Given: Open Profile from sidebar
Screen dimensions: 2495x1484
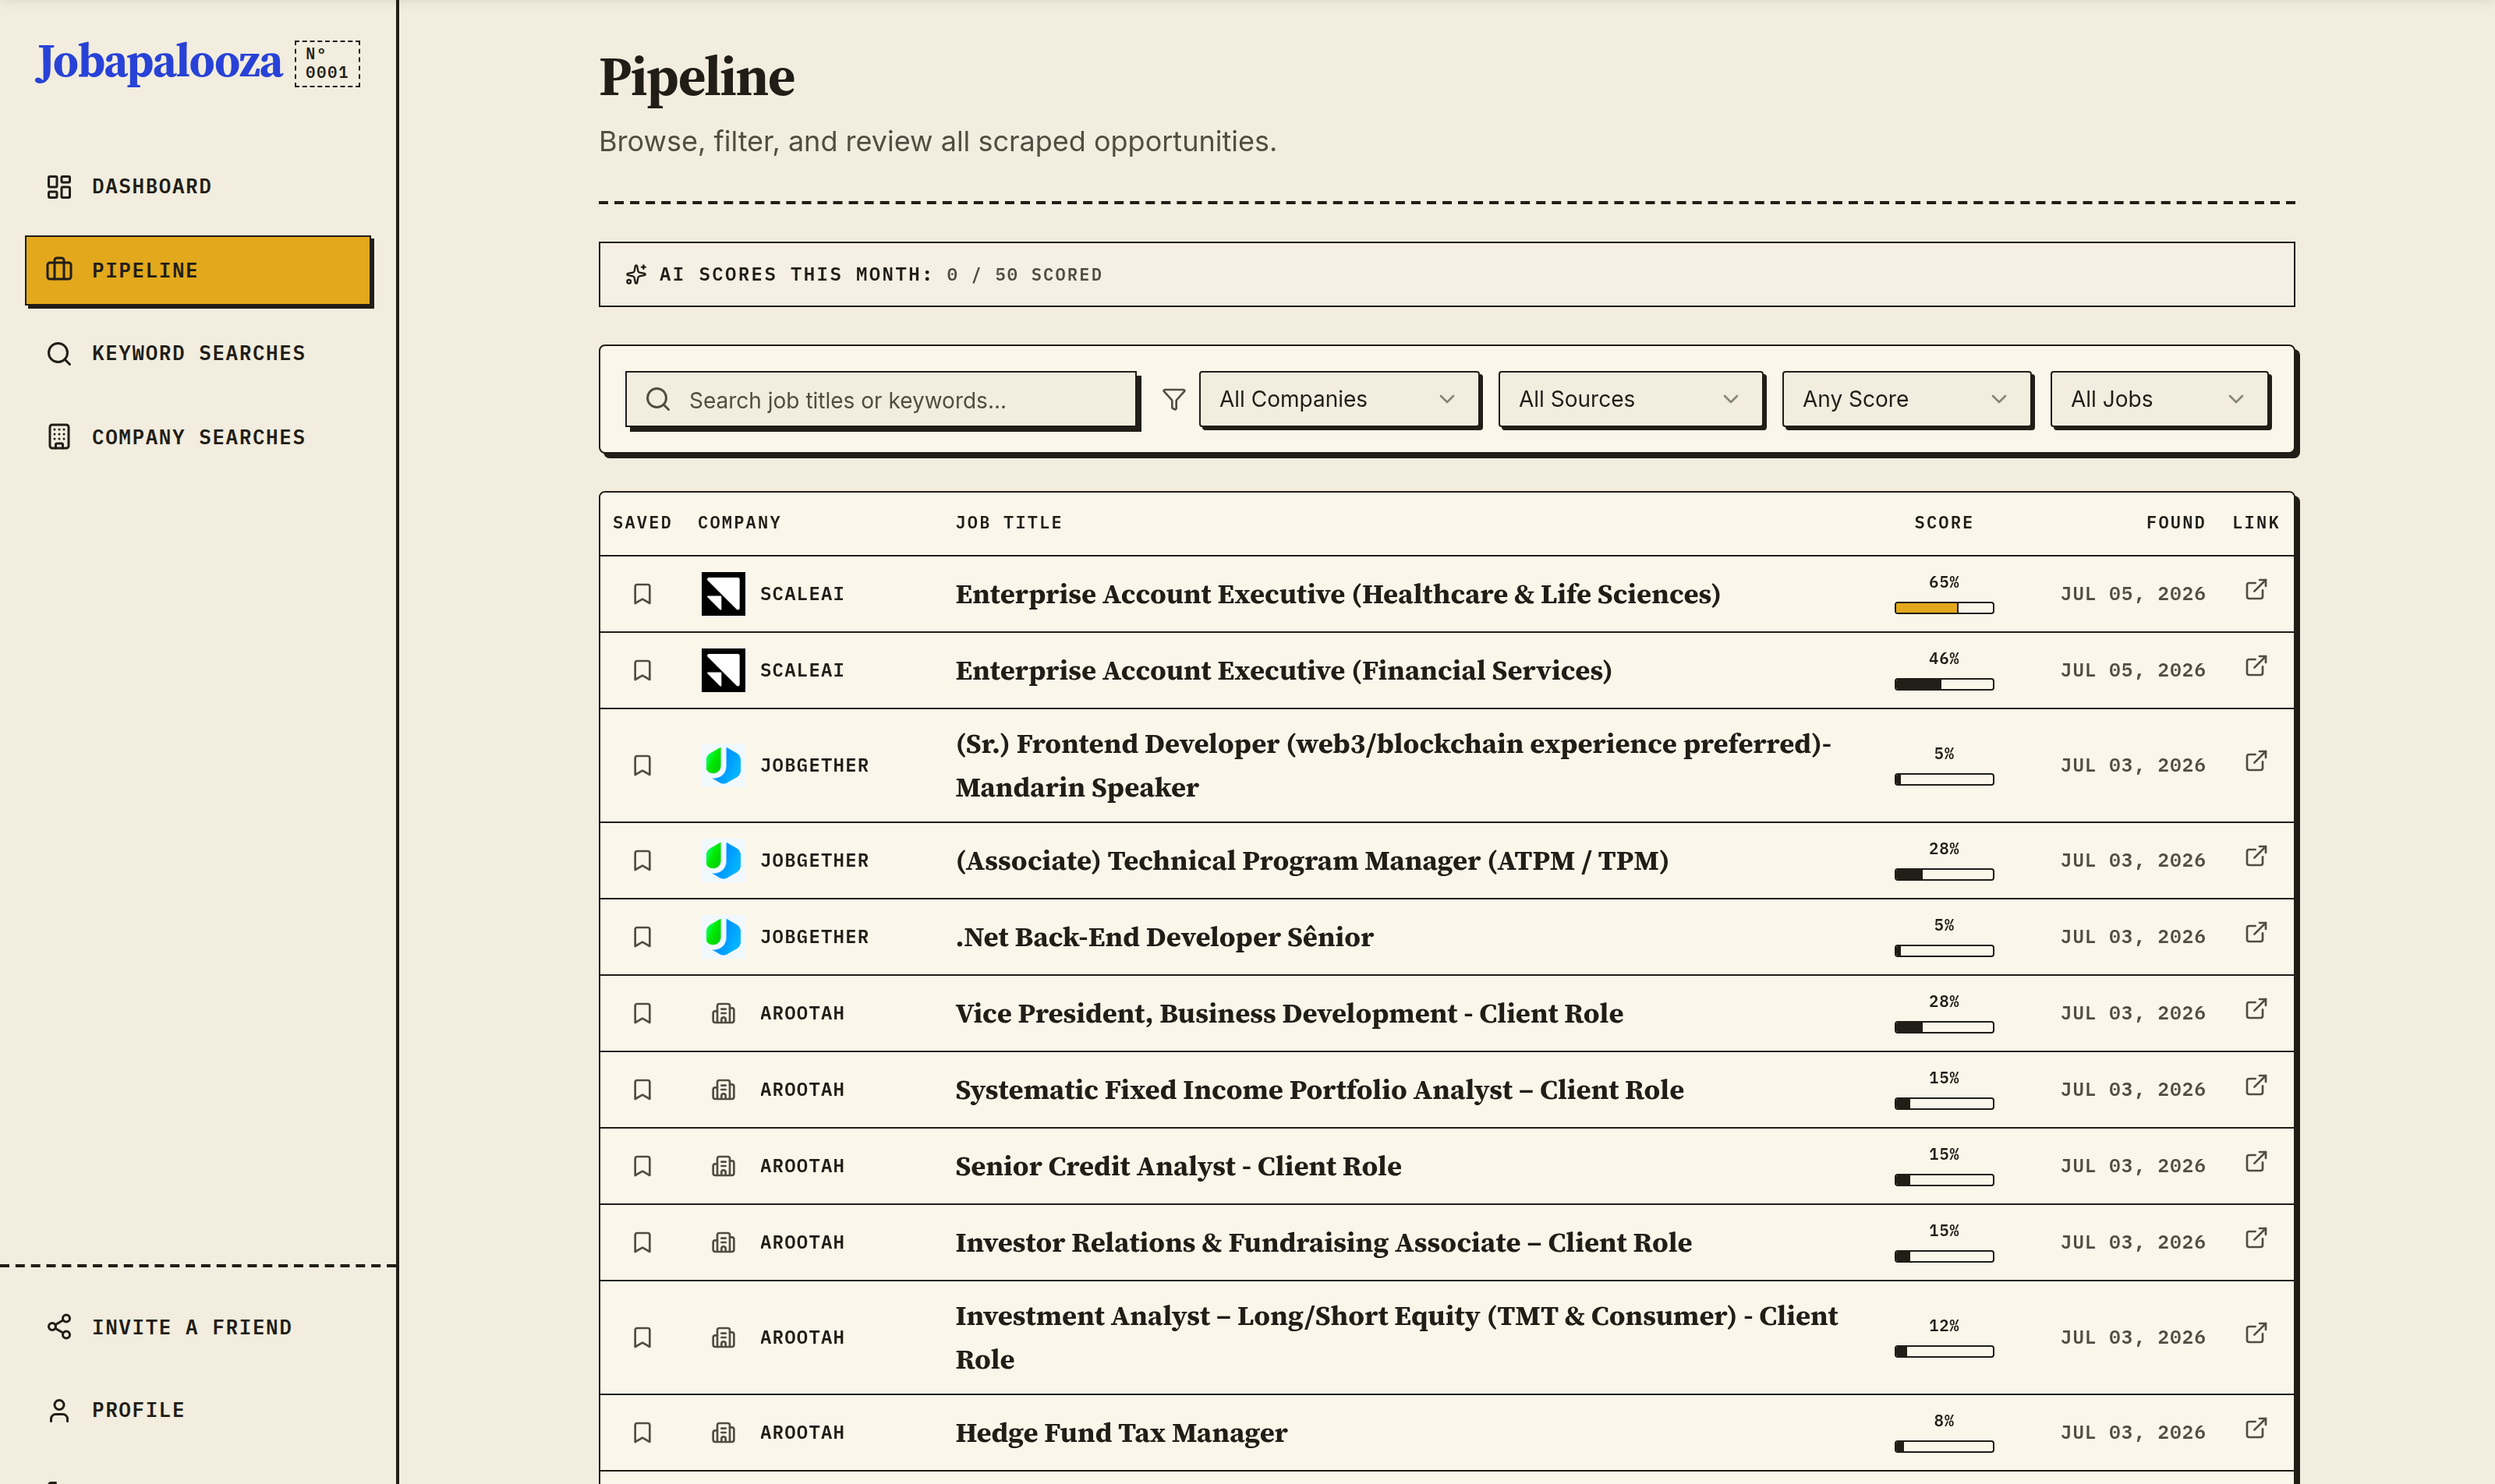Looking at the screenshot, I should (x=198, y=1410).
